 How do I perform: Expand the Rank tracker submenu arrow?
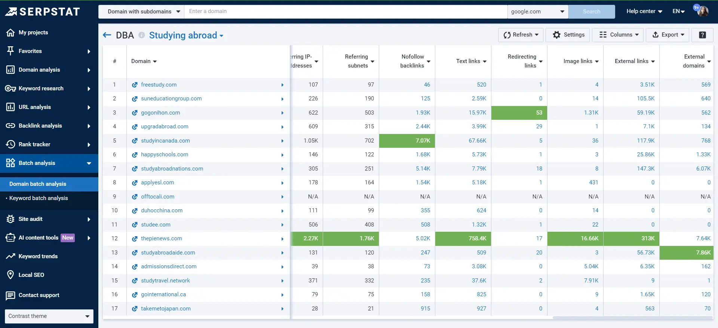(x=89, y=145)
